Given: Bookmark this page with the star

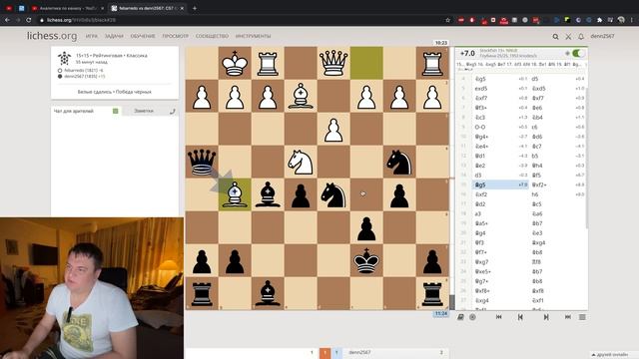Looking at the screenshot, I should 447,20.
